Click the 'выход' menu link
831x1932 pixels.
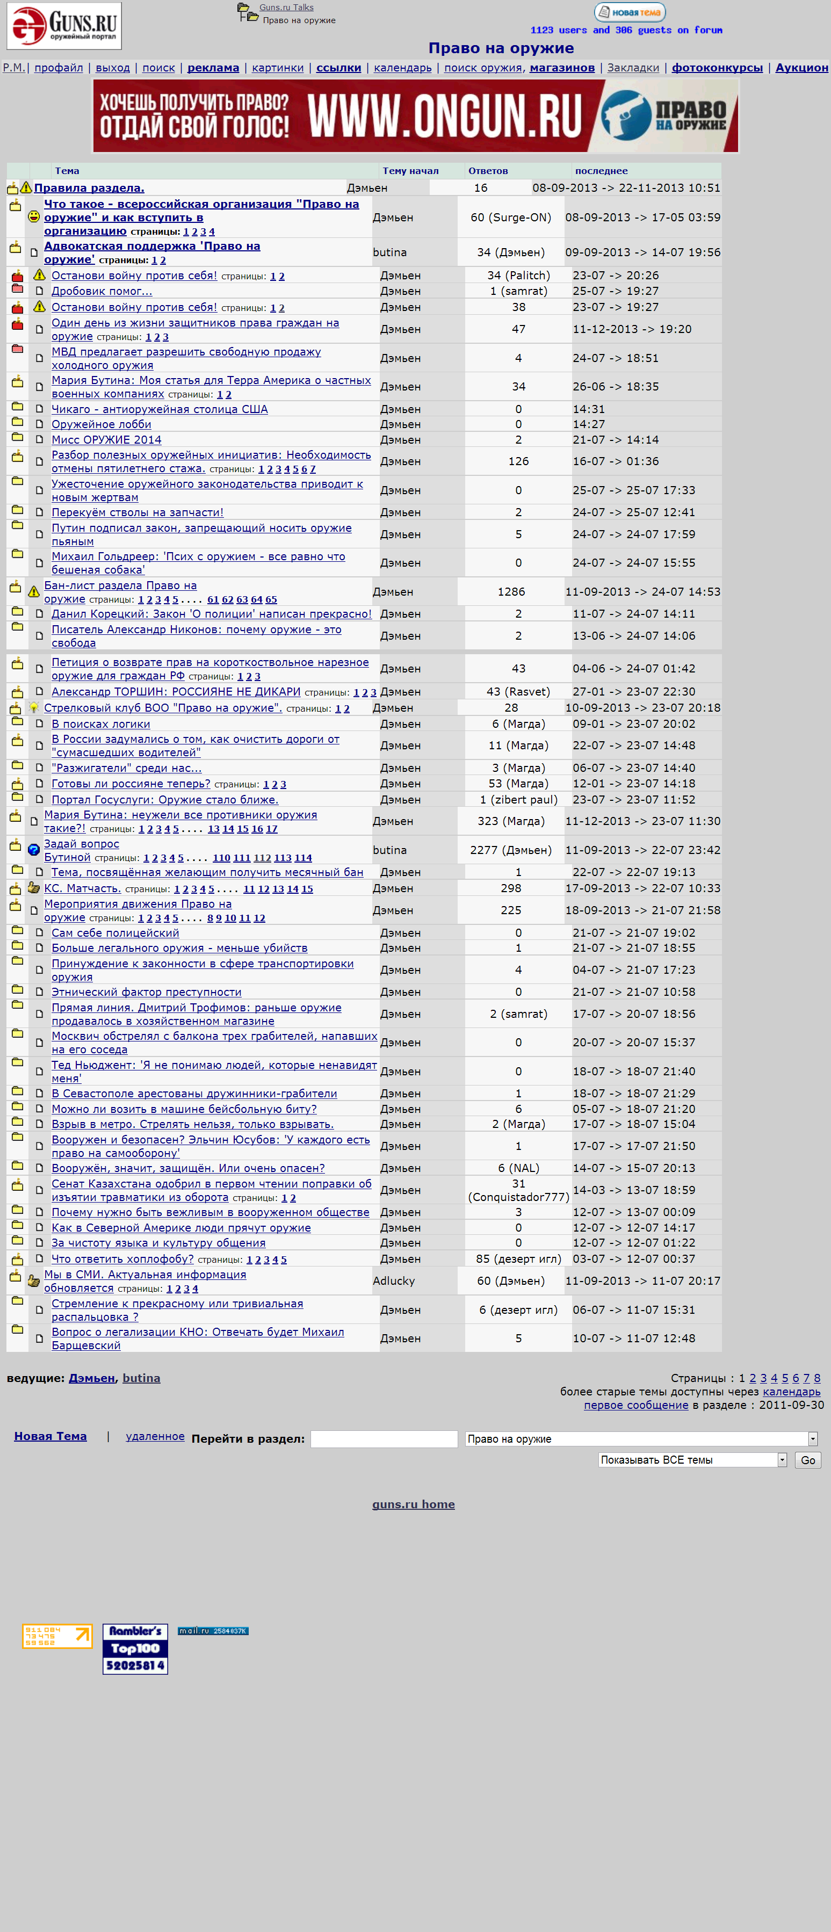click(x=112, y=68)
